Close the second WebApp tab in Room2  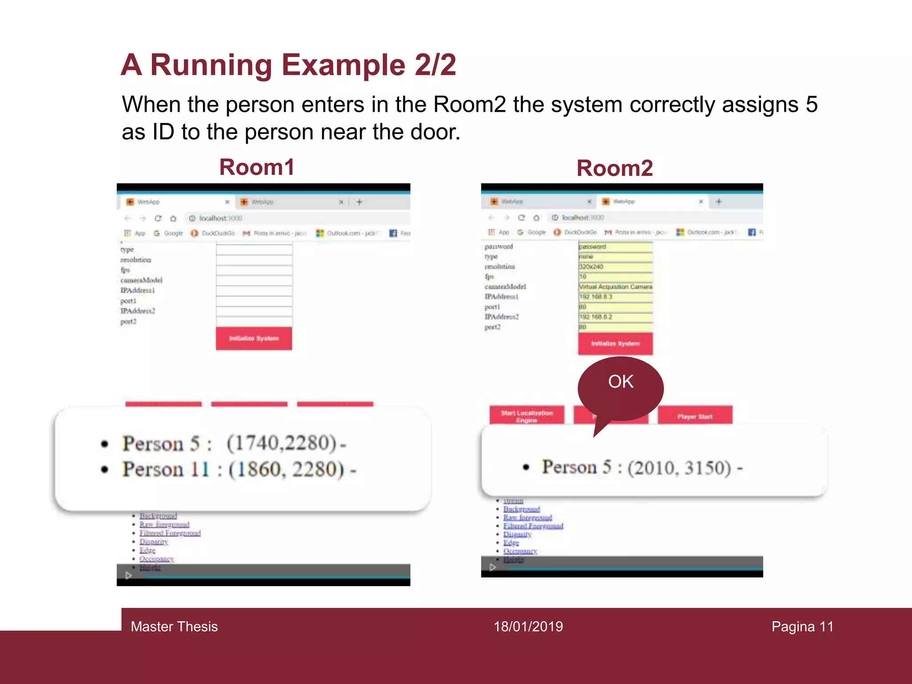[x=701, y=202]
